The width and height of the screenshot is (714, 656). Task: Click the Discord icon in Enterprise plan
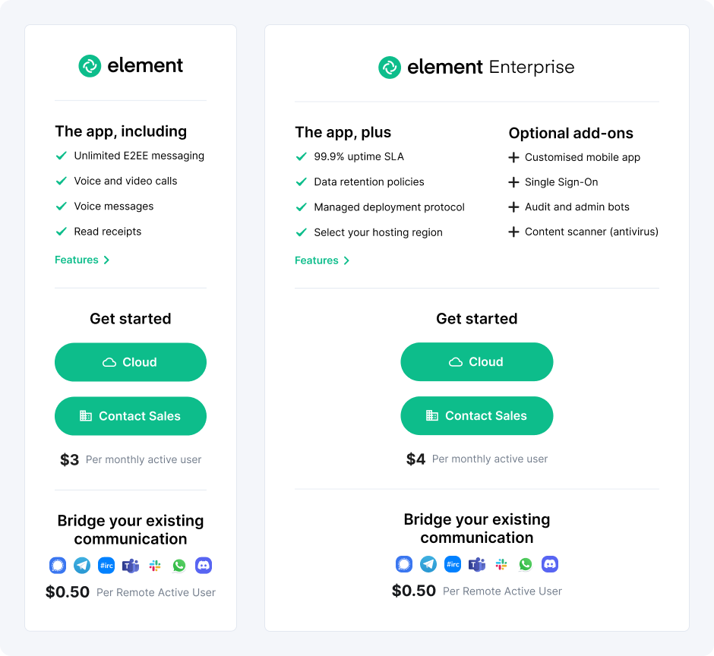(550, 564)
